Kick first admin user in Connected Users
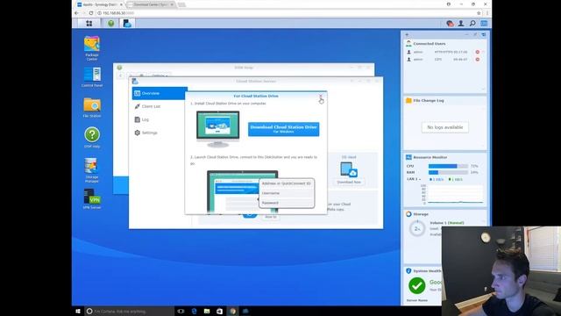Screen dimensions: 561x316 pyautogui.click(x=477, y=52)
